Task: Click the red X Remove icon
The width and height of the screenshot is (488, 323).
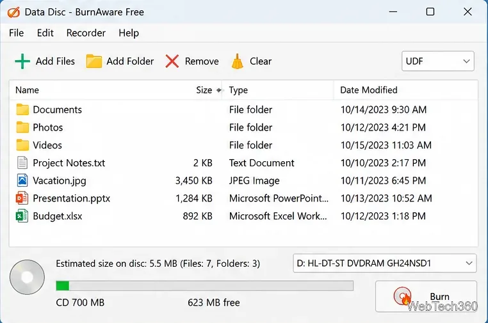Action: coord(172,61)
